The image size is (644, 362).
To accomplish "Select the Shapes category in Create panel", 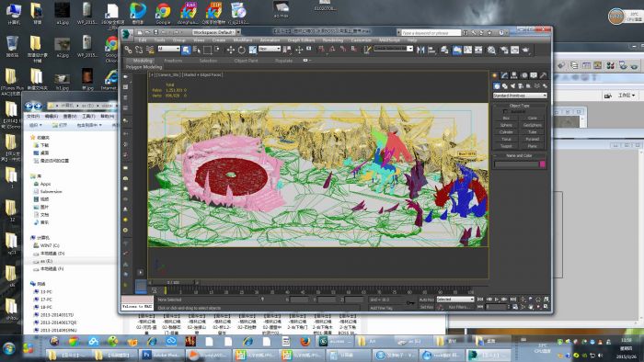I will coord(505,86).
